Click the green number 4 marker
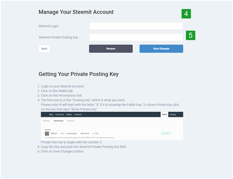Image resolution: width=233 pixels, height=179 pixels. (x=186, y=14)
